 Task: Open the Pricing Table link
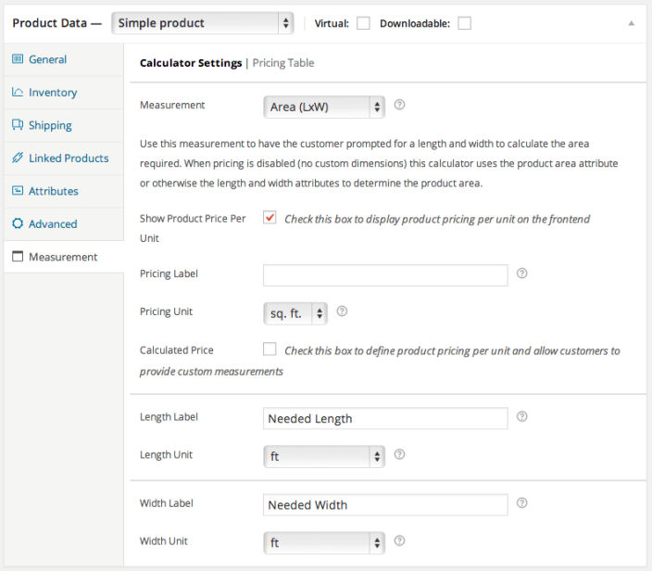283,63
